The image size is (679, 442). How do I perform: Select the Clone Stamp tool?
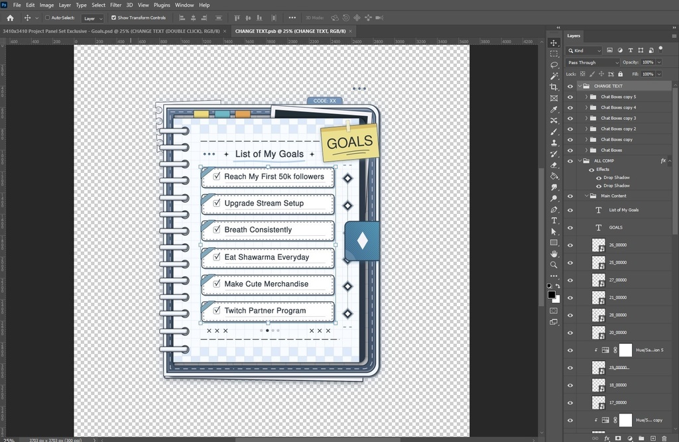554,142
